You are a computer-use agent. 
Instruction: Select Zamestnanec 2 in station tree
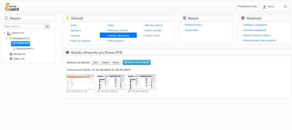25,48
